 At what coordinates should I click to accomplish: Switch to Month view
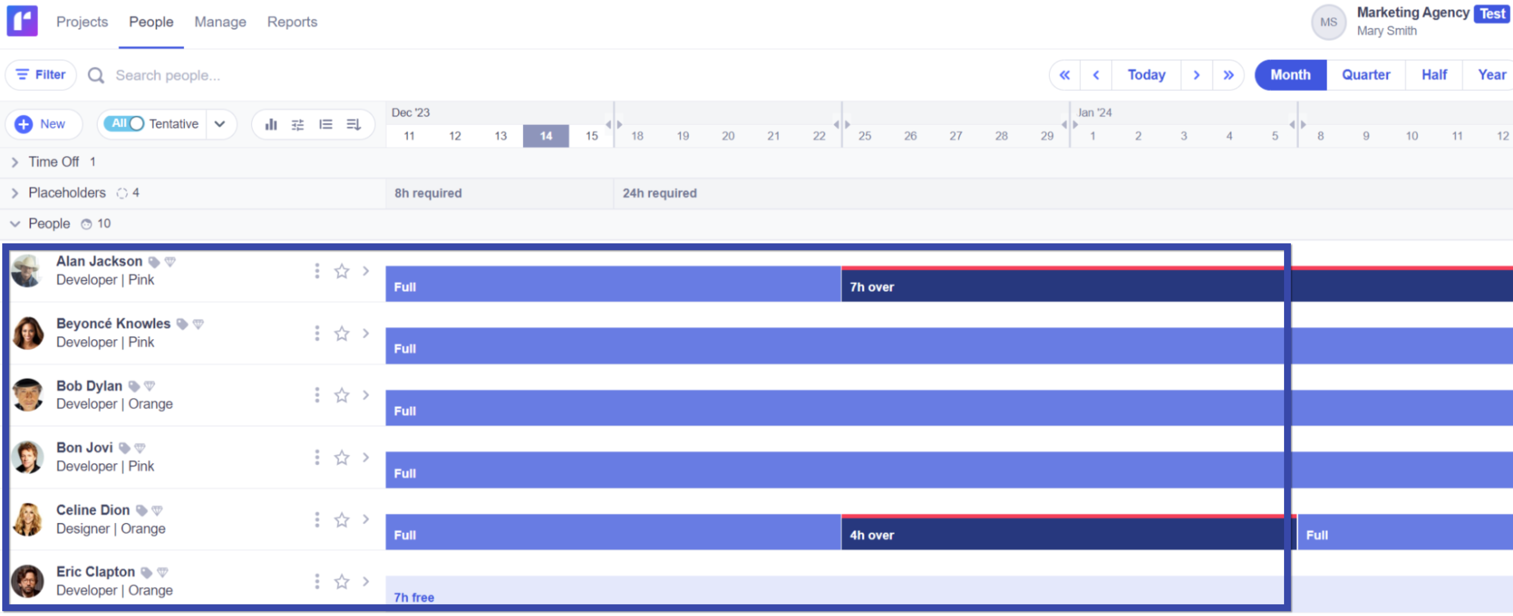click(1290, 75)
